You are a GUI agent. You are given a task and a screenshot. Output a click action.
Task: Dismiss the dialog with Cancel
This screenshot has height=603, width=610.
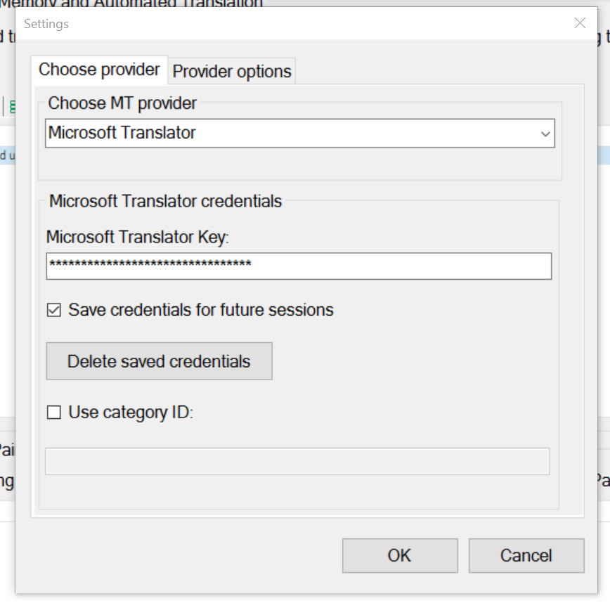(x=526, y=555)
